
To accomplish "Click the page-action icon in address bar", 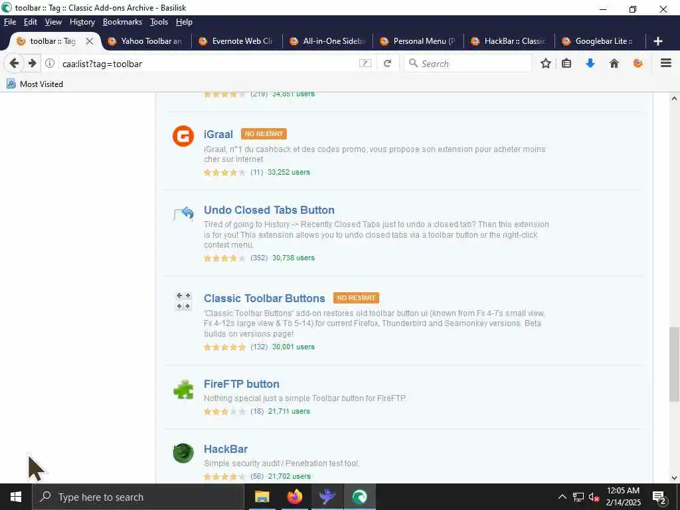I will pos(365,64).
